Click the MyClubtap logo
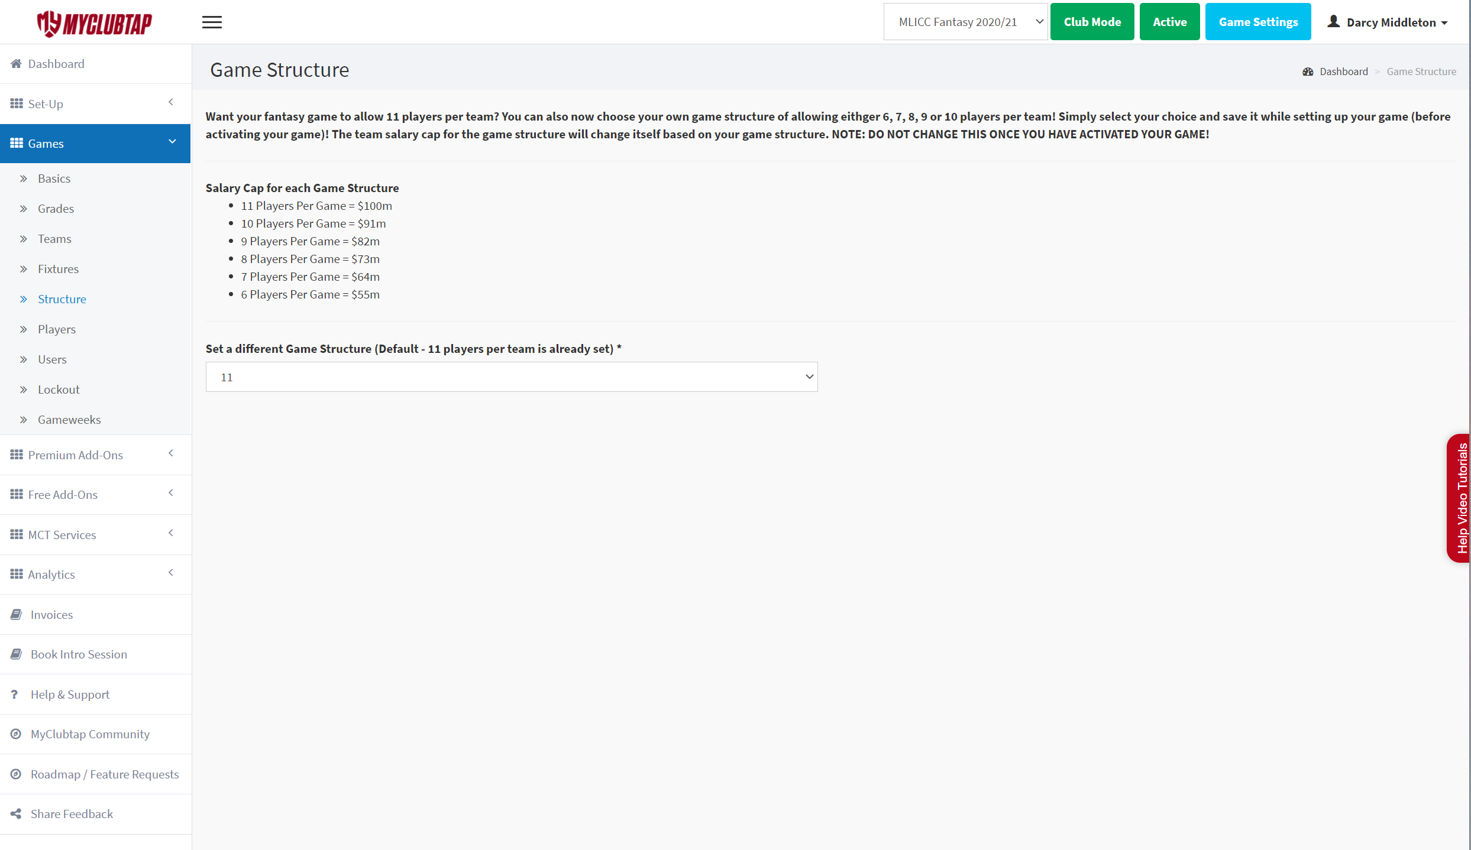This screenshot has height=850, width=1471. [x=95, y=24]
